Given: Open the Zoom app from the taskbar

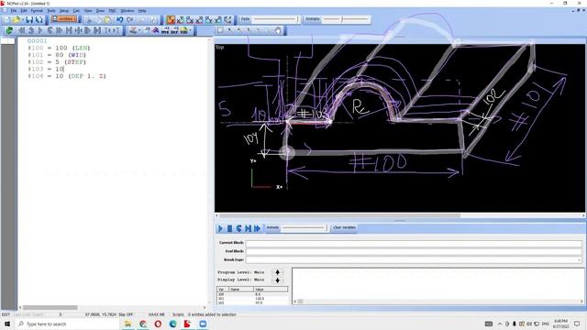Looking at the screenshot, I should click(x=203, y=324).
